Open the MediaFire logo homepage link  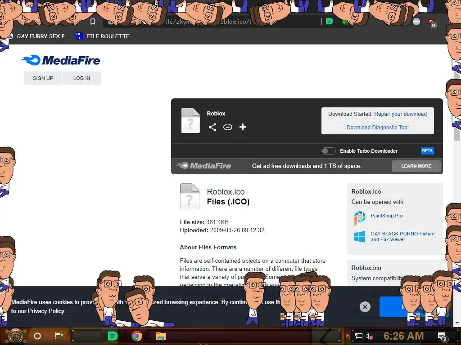pos(61,60)
